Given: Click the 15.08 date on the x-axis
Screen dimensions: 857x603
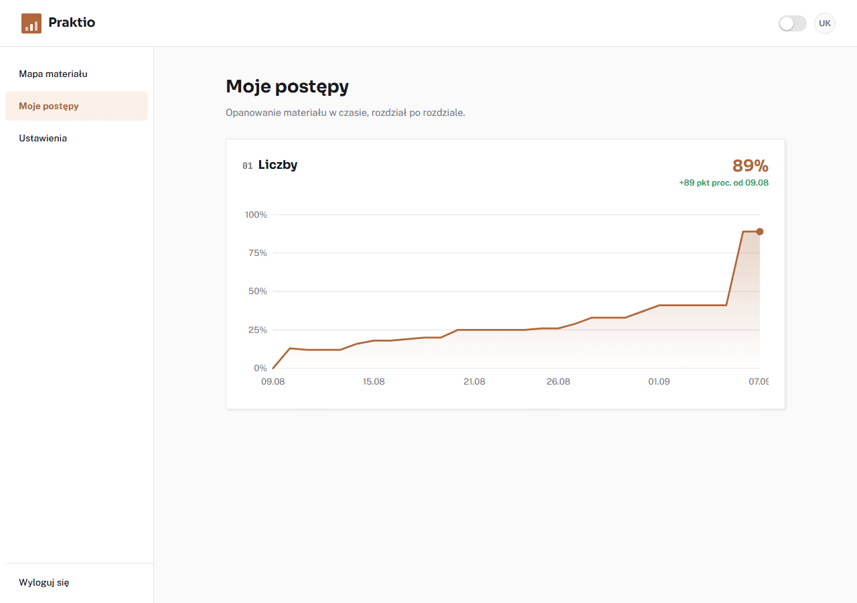Looking at the screenshot, I should [374, 381].
